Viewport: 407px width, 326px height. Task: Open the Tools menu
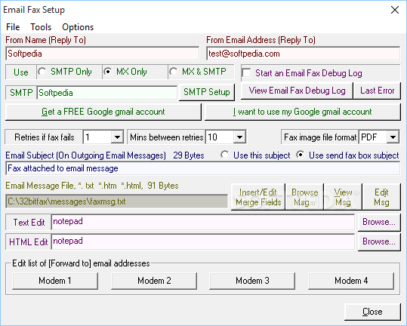tap(41, 27)
